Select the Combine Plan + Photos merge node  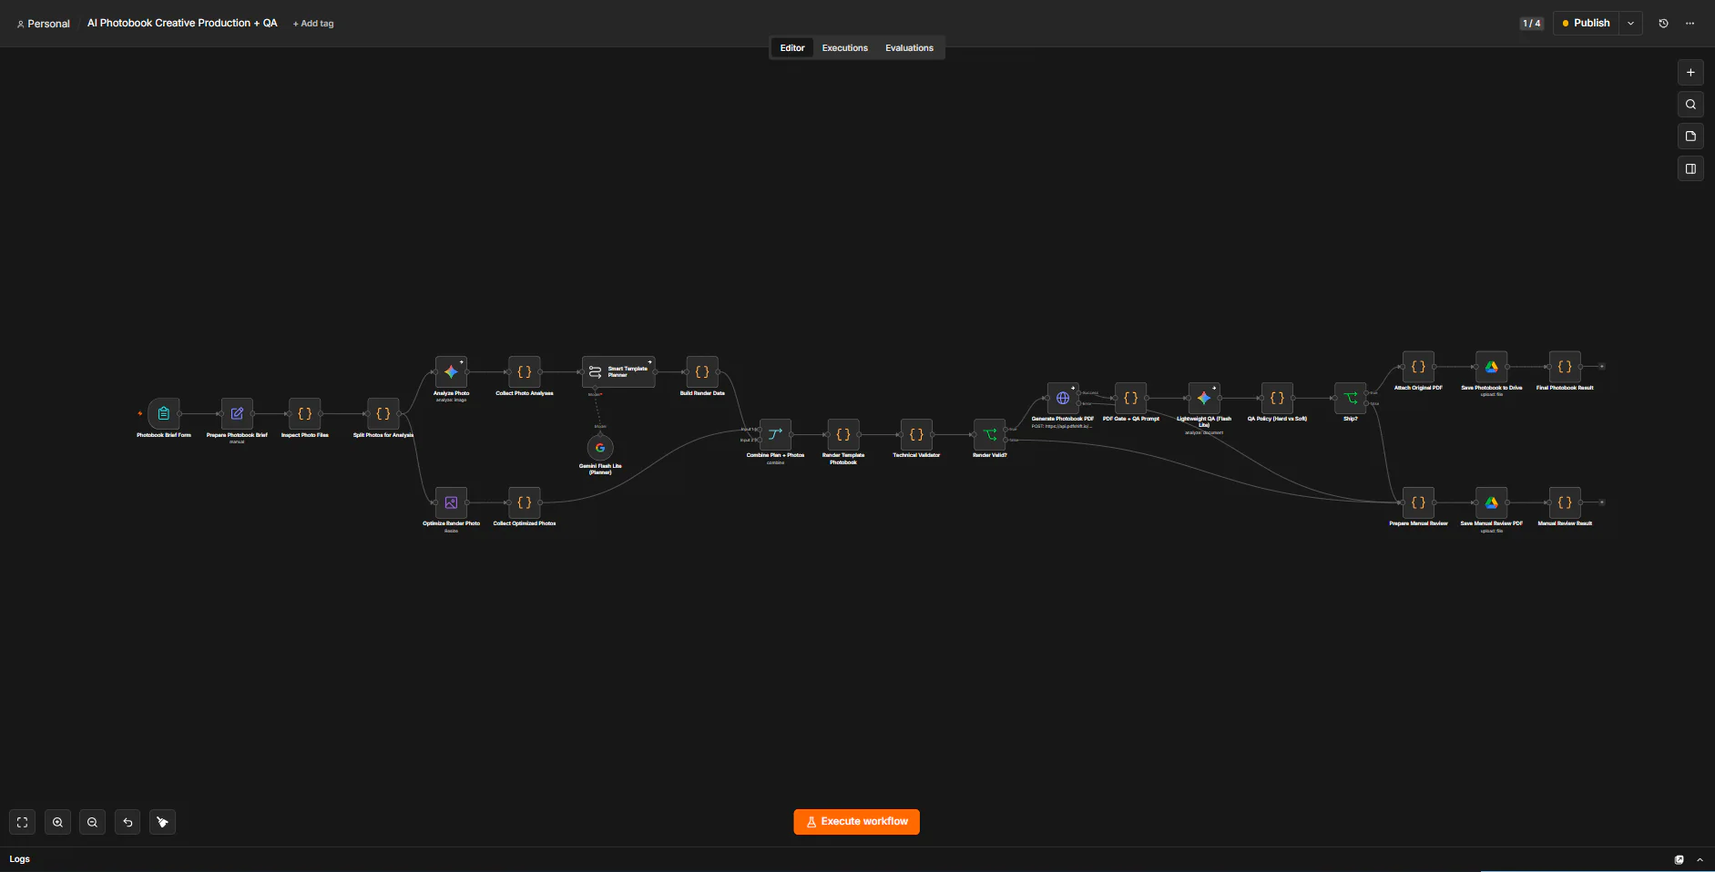coord(775,434)
